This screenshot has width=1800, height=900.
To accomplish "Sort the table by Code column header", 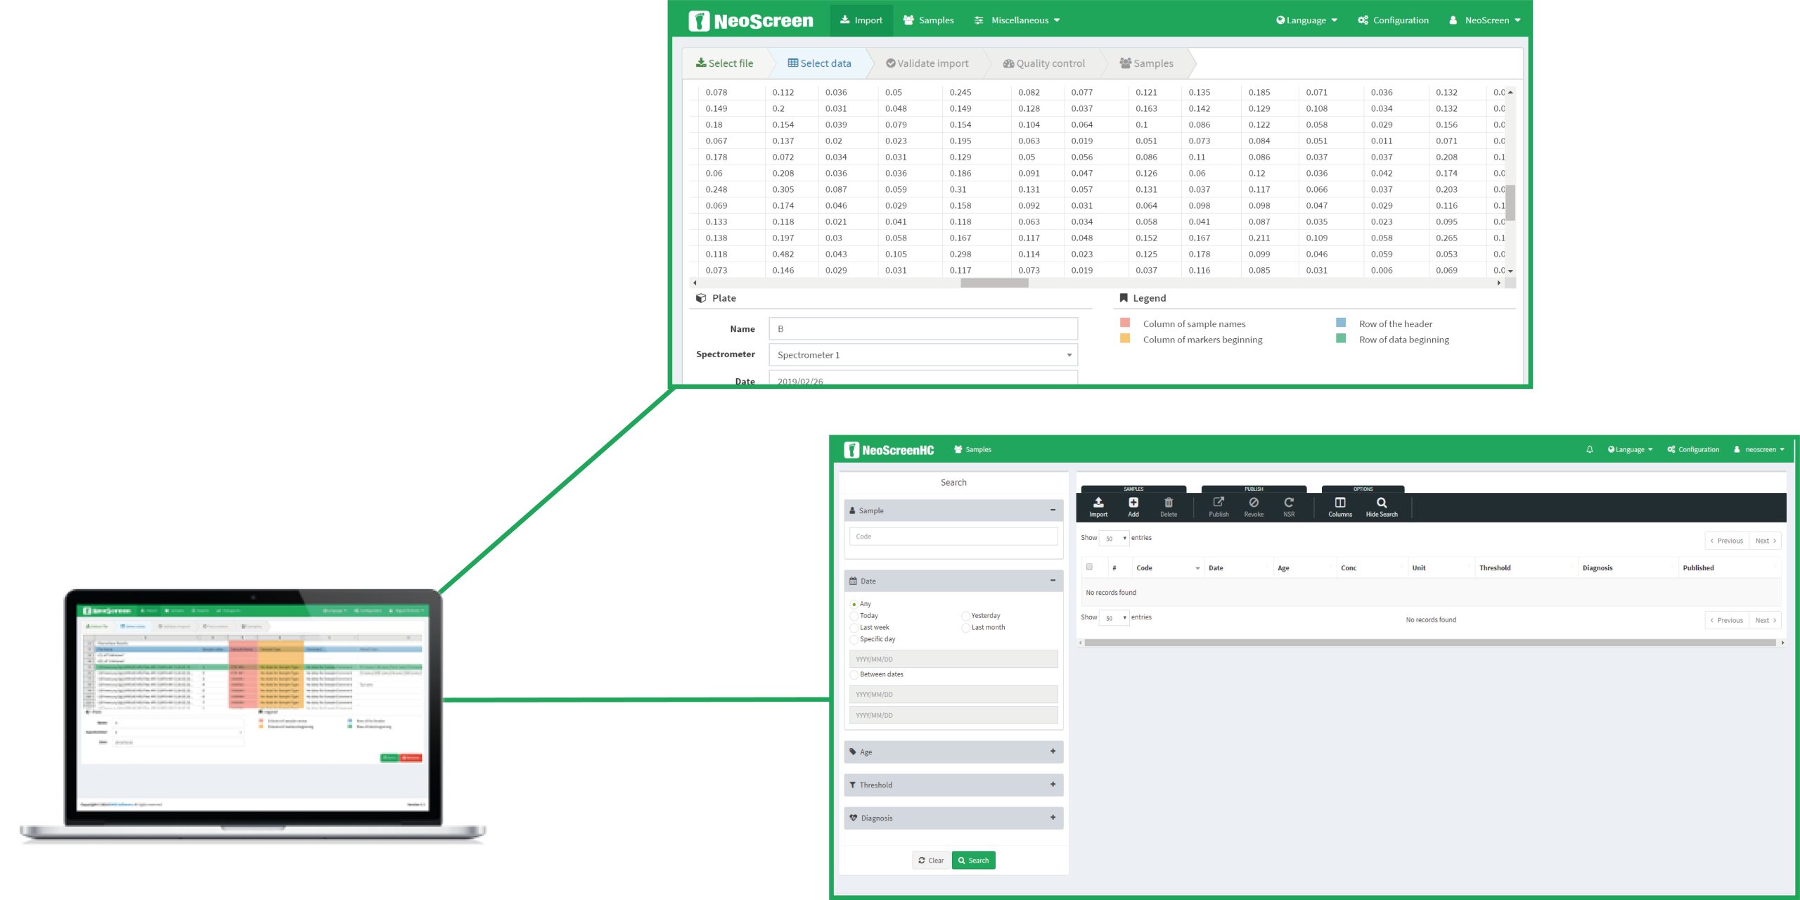I will [1167, 568].
